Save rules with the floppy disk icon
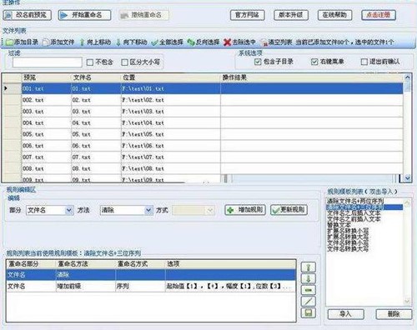This screenshot has height=330, width=417. pyautogui.click(x=309, y=312)
